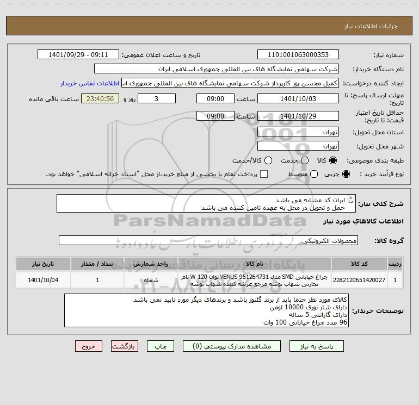Click the خروج exit button
The height and width of the screenshot is (405, 419).
(x=89, y=346)
